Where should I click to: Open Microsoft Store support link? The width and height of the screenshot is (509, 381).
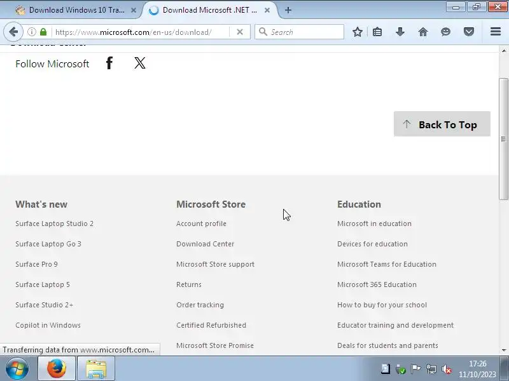point(215,264)
